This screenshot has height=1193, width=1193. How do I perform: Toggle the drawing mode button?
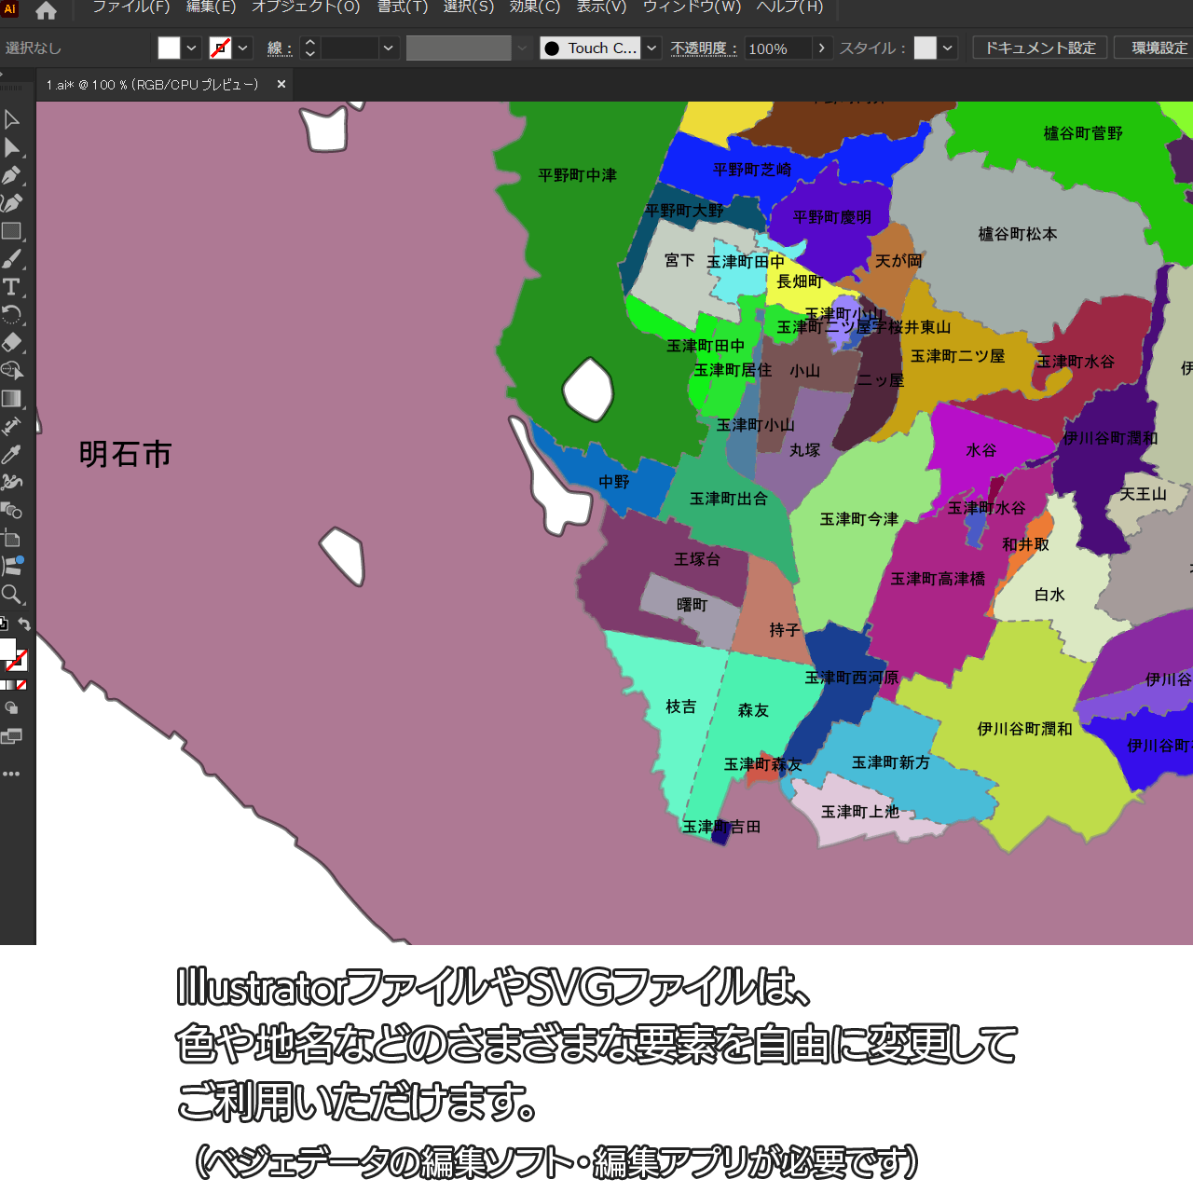coord(11,708)
